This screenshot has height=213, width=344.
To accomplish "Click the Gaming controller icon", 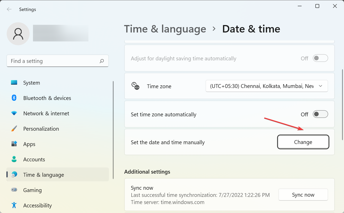I will click(x=14, y=190).
